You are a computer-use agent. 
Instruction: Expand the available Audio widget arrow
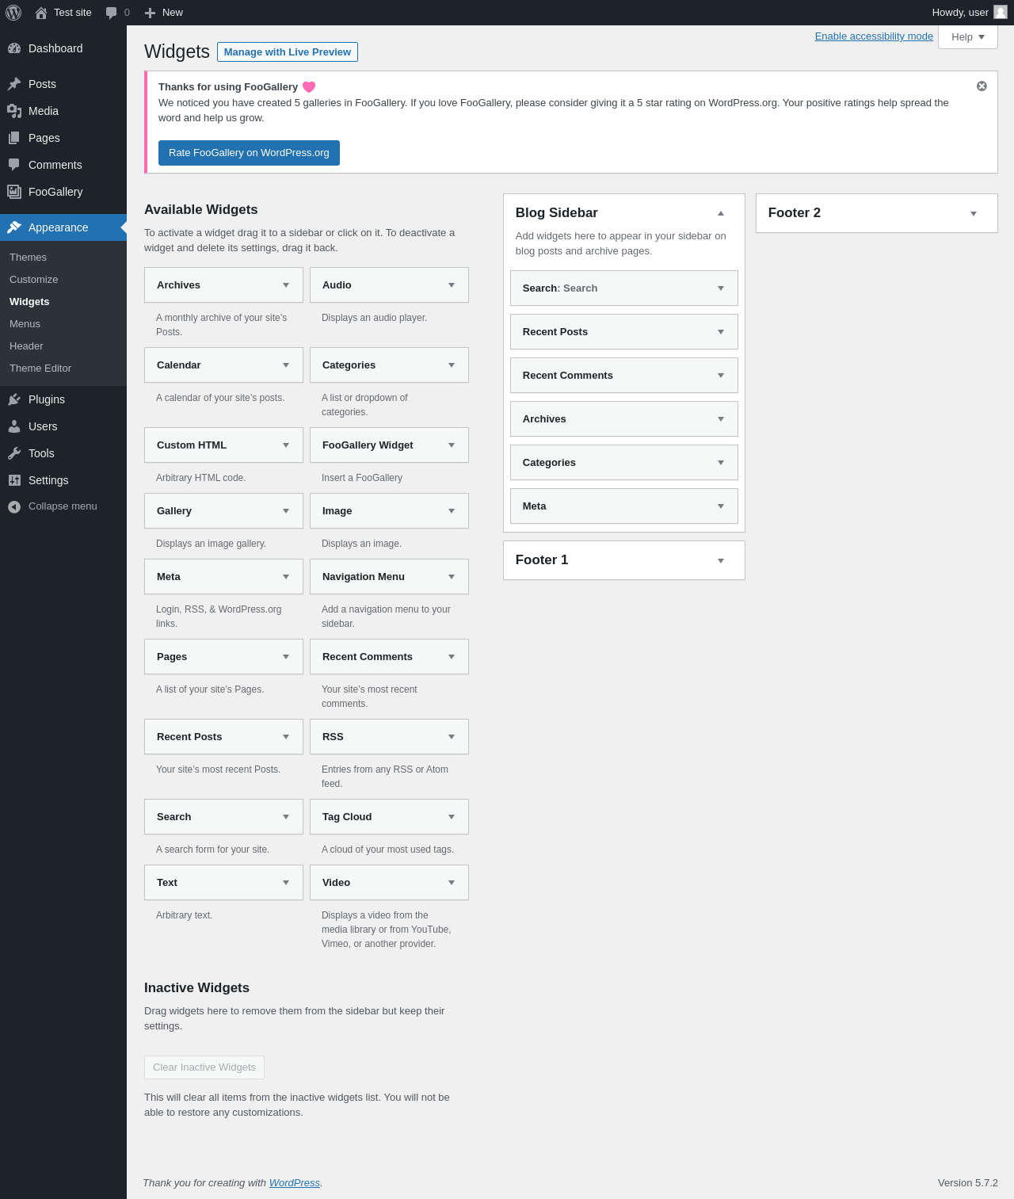[x=452, y=285]
